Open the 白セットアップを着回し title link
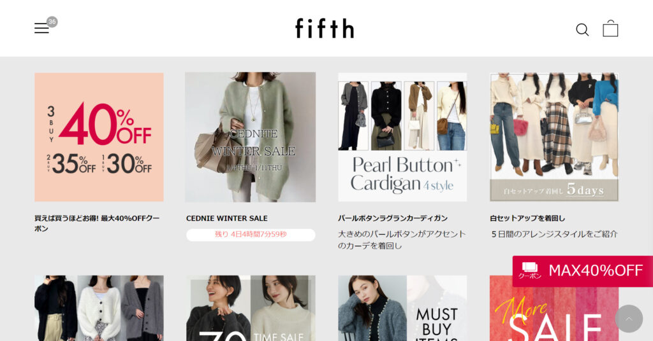653x341 pixels. (x=527, y=218)
